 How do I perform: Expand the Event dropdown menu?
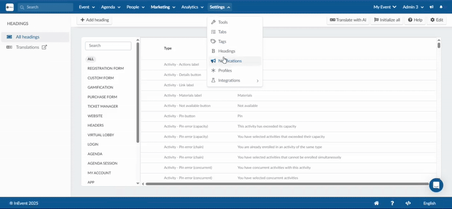coord(87,7)
